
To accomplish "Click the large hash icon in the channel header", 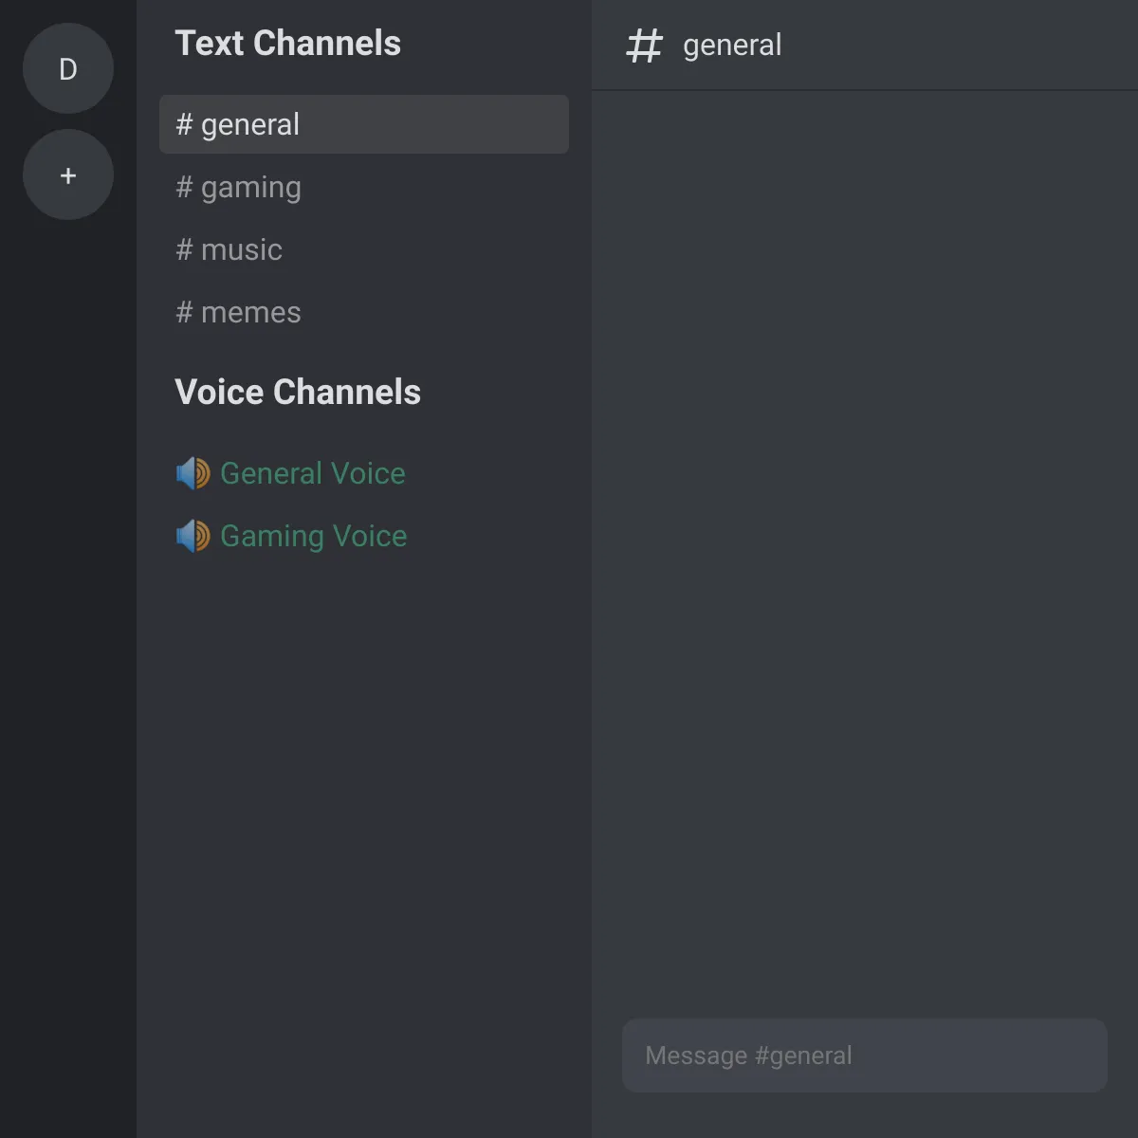I will (644, 46).
